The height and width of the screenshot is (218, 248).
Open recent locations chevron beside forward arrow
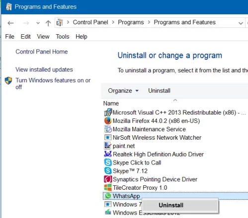coord(38,23)
